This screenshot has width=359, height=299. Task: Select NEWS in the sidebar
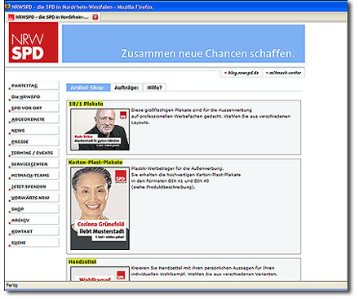33,131
